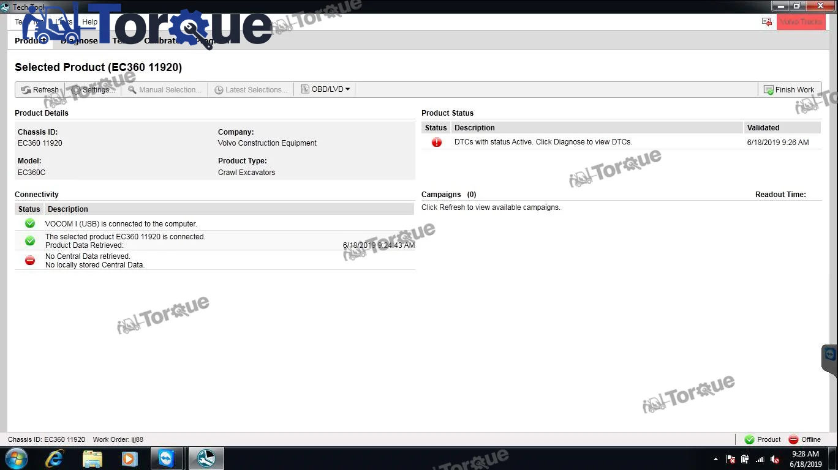Open Windows Media Player from the taskbar
Image resolution: width=838 pixels, height=470 pixels.
coord(129,458)
